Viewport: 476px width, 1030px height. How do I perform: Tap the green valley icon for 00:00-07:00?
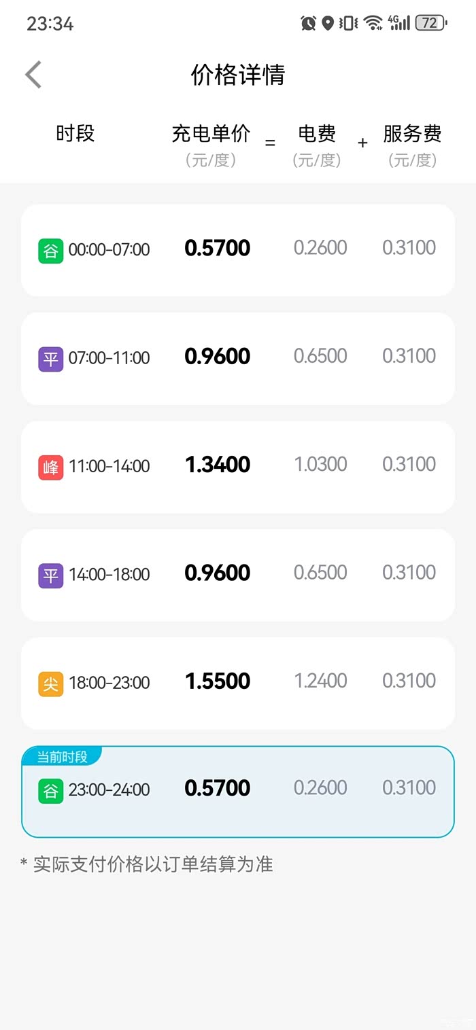point(50,251)
